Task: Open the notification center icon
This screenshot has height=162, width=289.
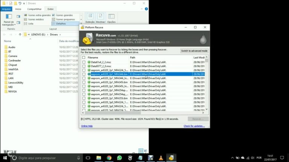Action: pyautogui.click(x=282, y=158)
